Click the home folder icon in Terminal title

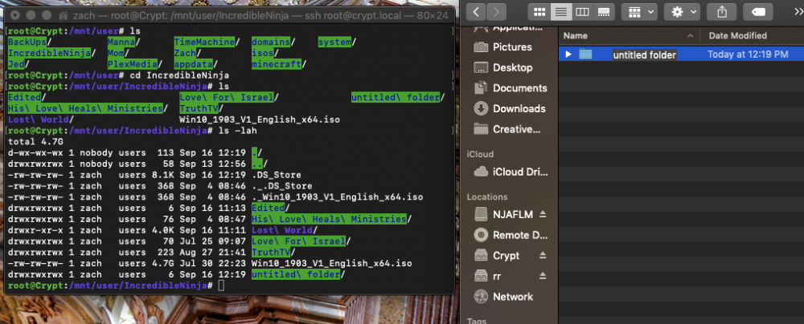(64, 15)
